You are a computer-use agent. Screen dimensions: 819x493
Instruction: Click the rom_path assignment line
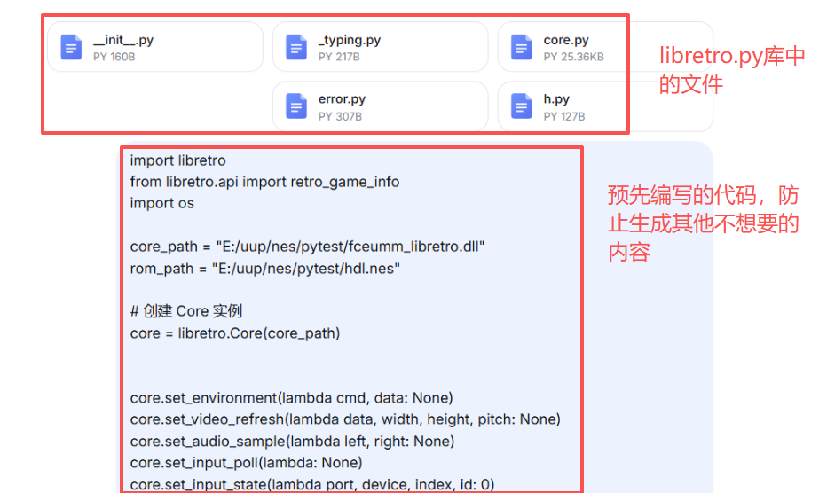point(265,268)
